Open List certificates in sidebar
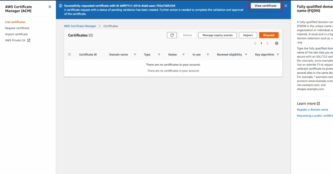This screenshot has width=333, height=174. click(x=15, y=22)
